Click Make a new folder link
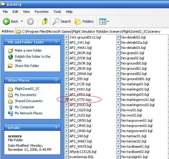169x159 pixels. click(x=28, y=50)
